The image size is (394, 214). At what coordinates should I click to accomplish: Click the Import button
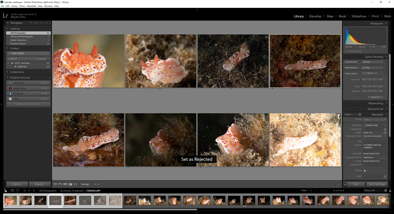[x=16, y=184]
